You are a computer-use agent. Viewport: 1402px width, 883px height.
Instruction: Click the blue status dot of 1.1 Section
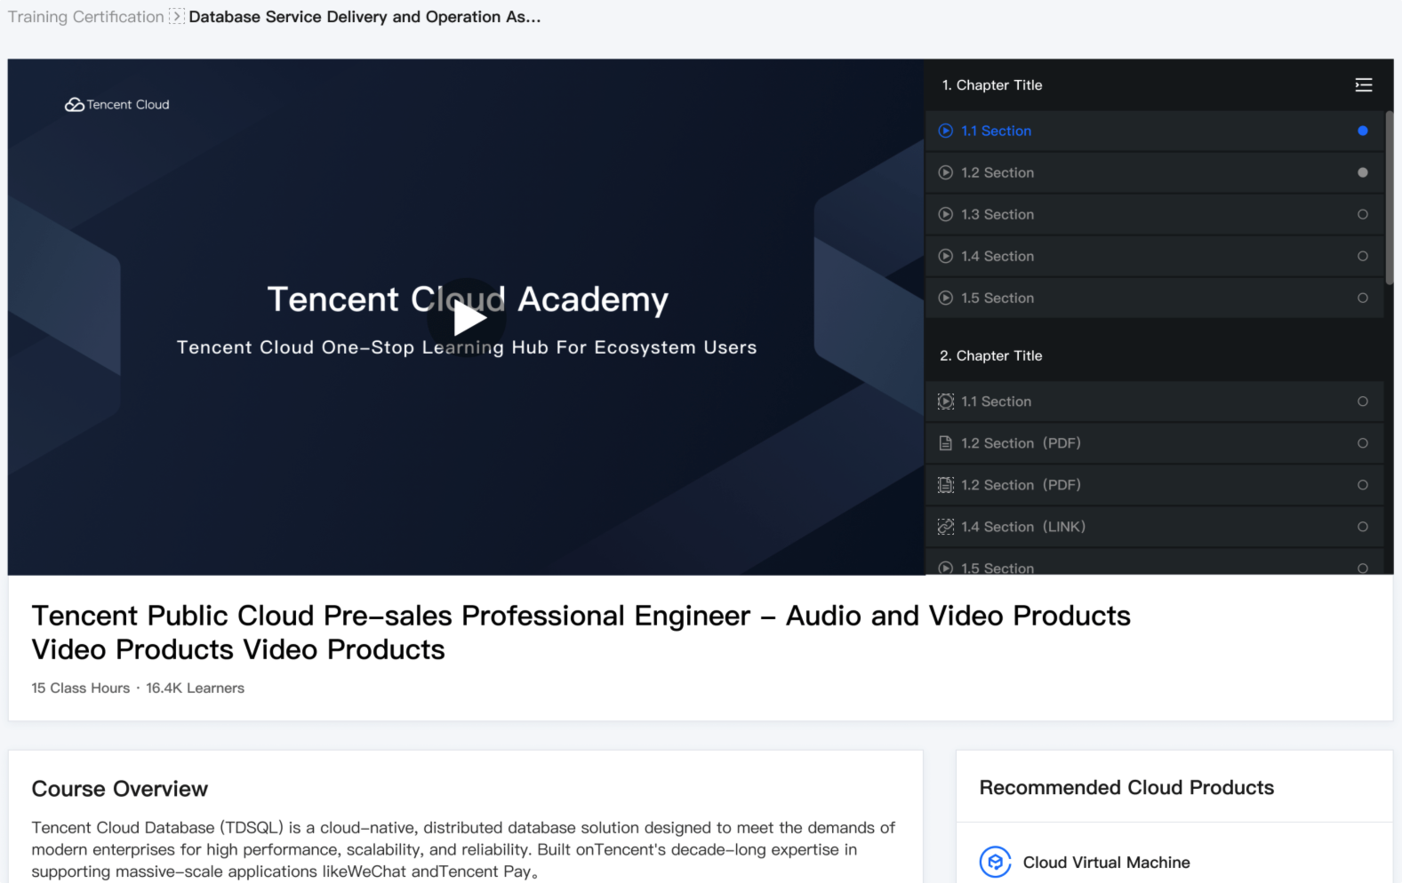pos(1363,131)
